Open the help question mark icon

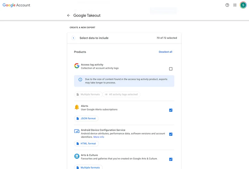[x=227, y=5]
